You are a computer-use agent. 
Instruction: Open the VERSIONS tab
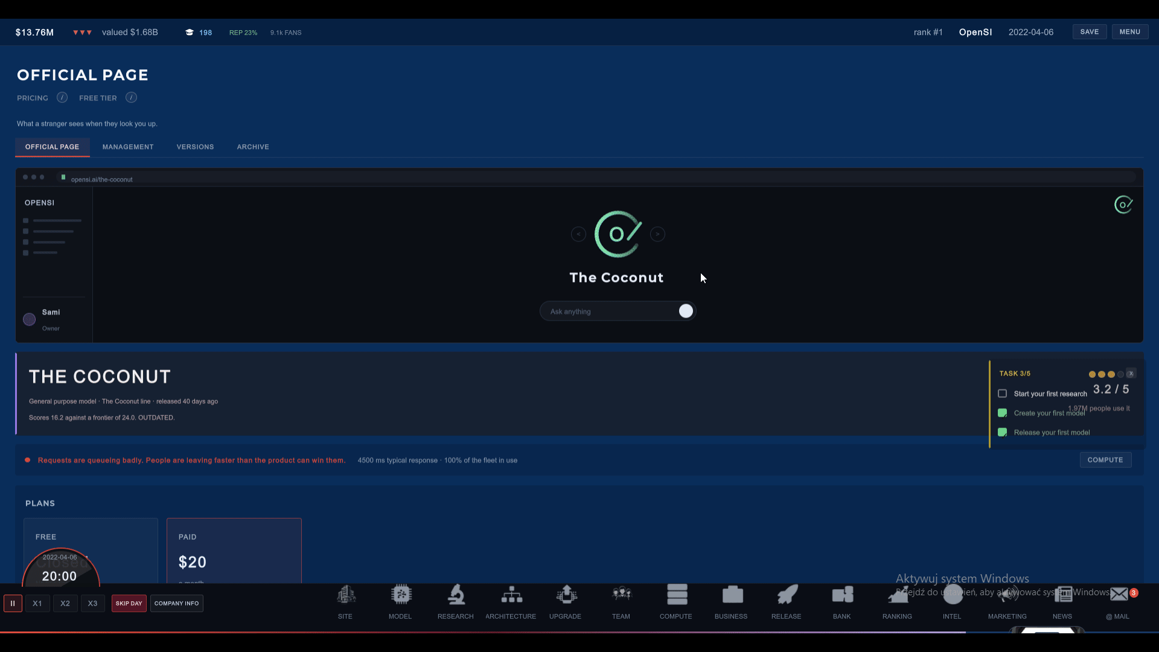pyautogui.click(x=195, y=147)
